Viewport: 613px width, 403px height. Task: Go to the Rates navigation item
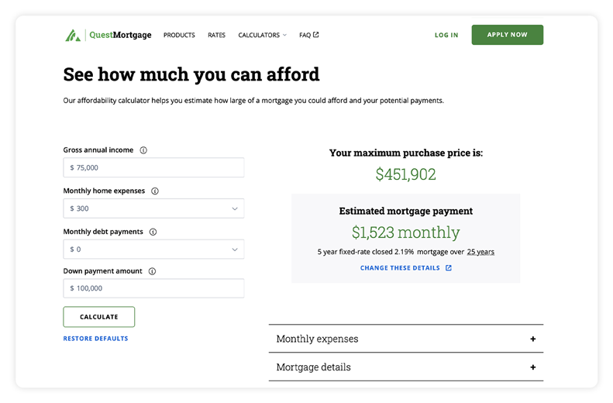pyautogui.click(x=216, y=35)
